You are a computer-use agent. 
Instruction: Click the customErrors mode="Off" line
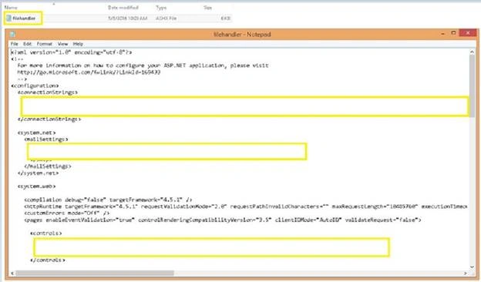click(67, 213)
